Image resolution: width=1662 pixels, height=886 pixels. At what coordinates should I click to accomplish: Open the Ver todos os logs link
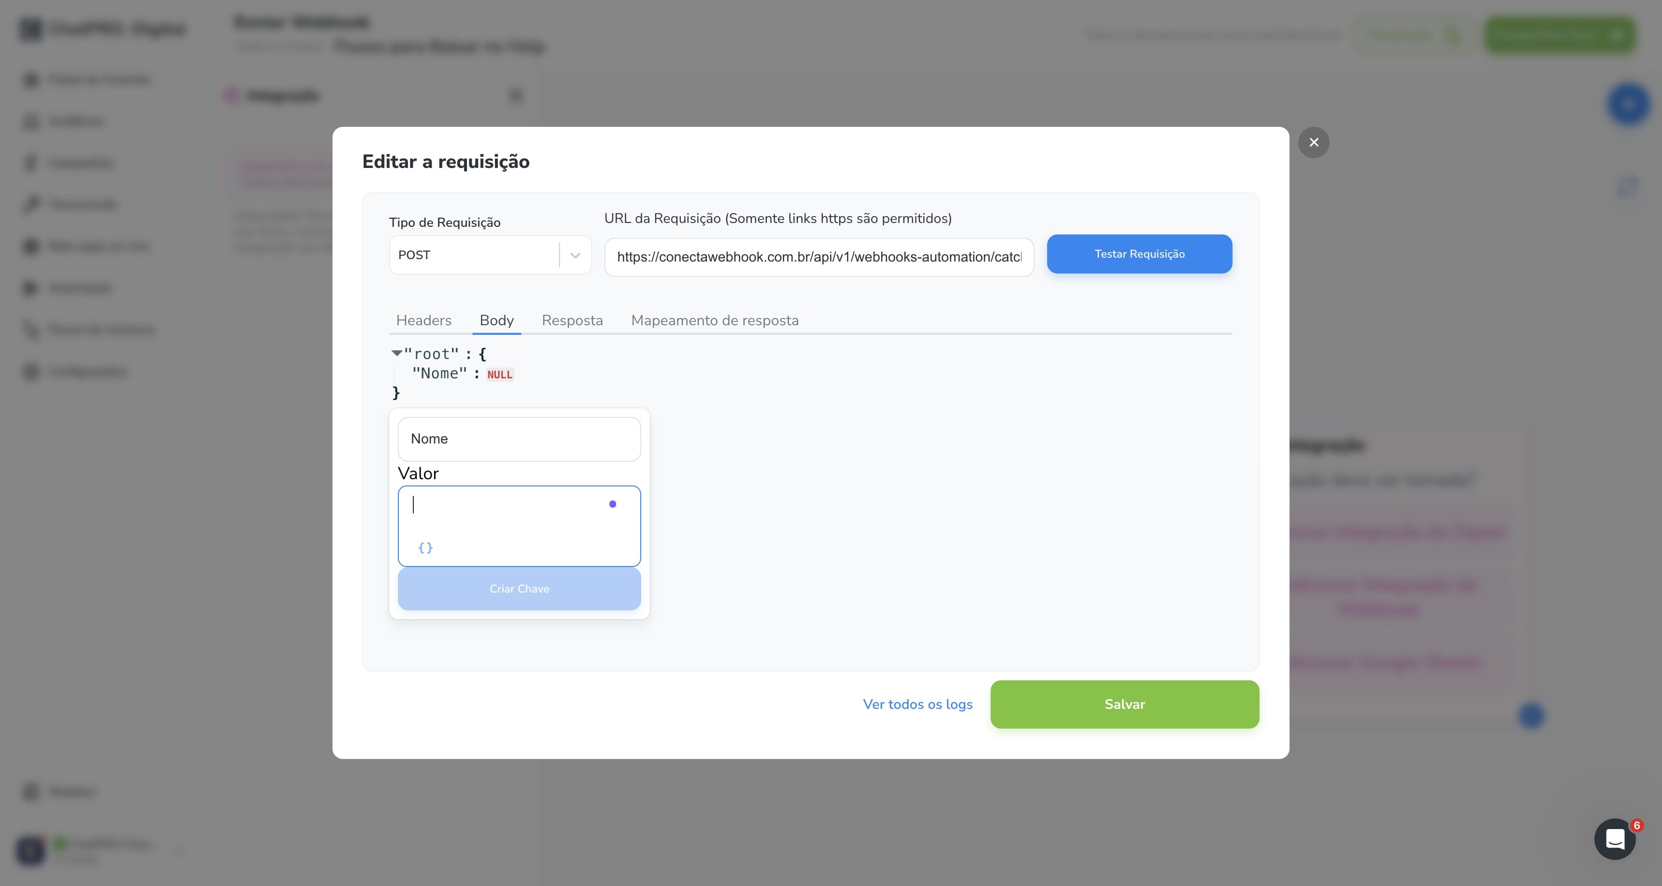click(917, 704)
